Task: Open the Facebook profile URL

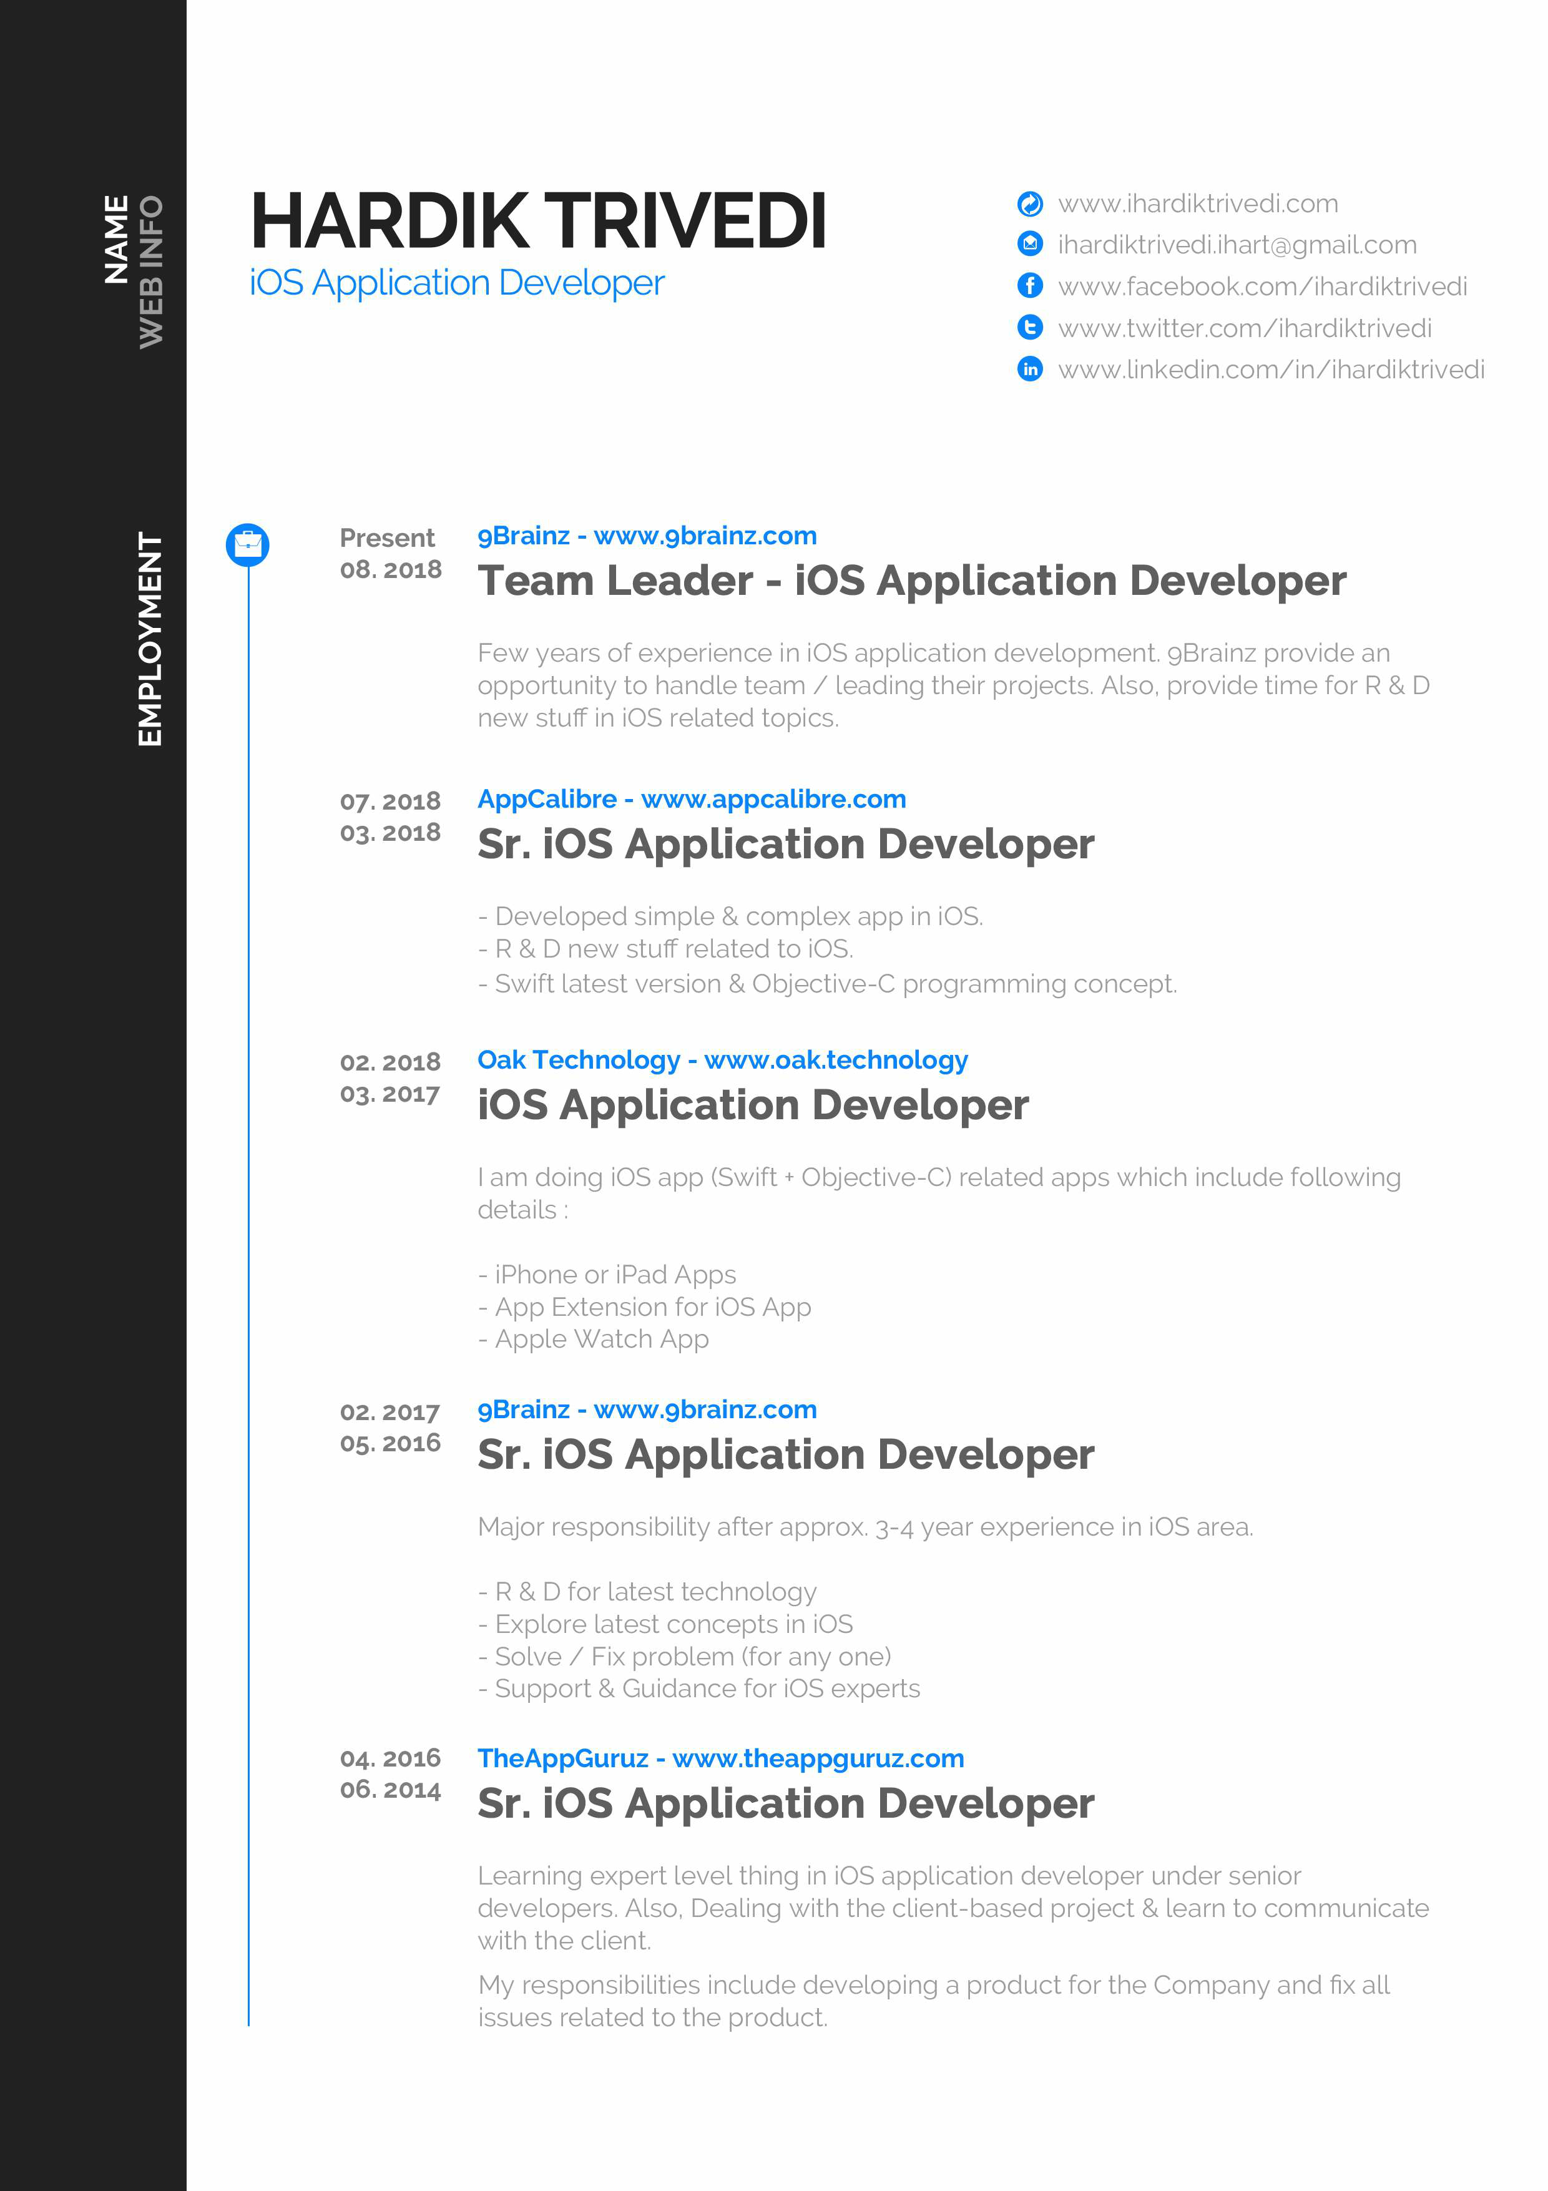Action: [1261, 287]
